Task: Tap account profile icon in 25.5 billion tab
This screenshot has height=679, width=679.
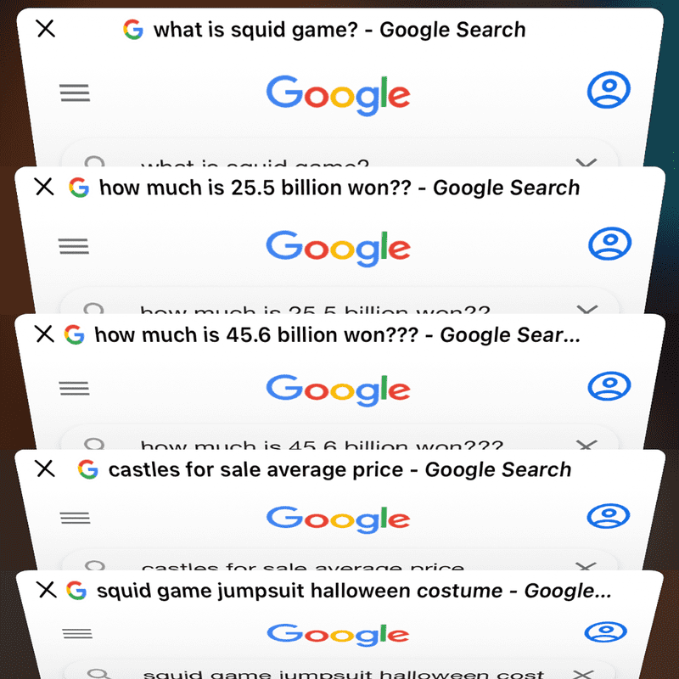Action: (609, 244)
